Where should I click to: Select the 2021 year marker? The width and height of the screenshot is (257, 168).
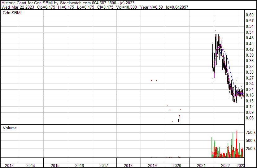click(201, 166)
